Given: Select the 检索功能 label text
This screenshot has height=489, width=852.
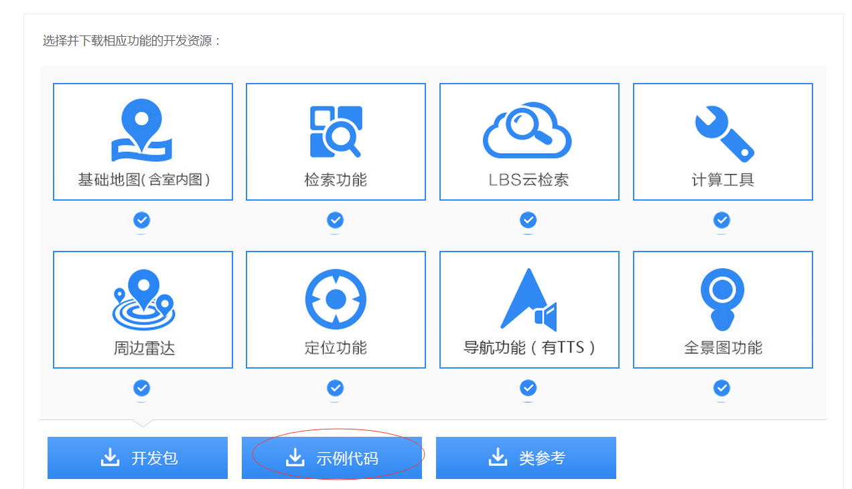Looking at the screenshot, I should tap(336, 180).
